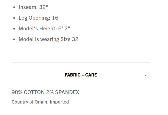Click the short grey line below the list
The height and width of the screenshot is (115, 168).
pos(25,52)
